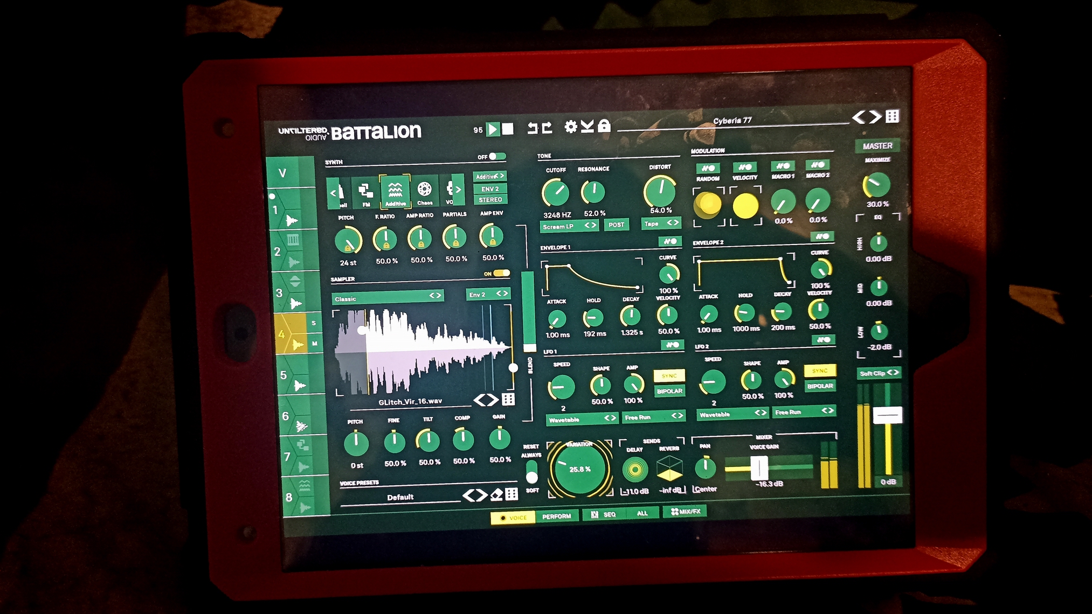The height and width of the screenshot is (614, 1092).
Task: Click the eraser icon in Voice Presets
Action: pos(496,494)
